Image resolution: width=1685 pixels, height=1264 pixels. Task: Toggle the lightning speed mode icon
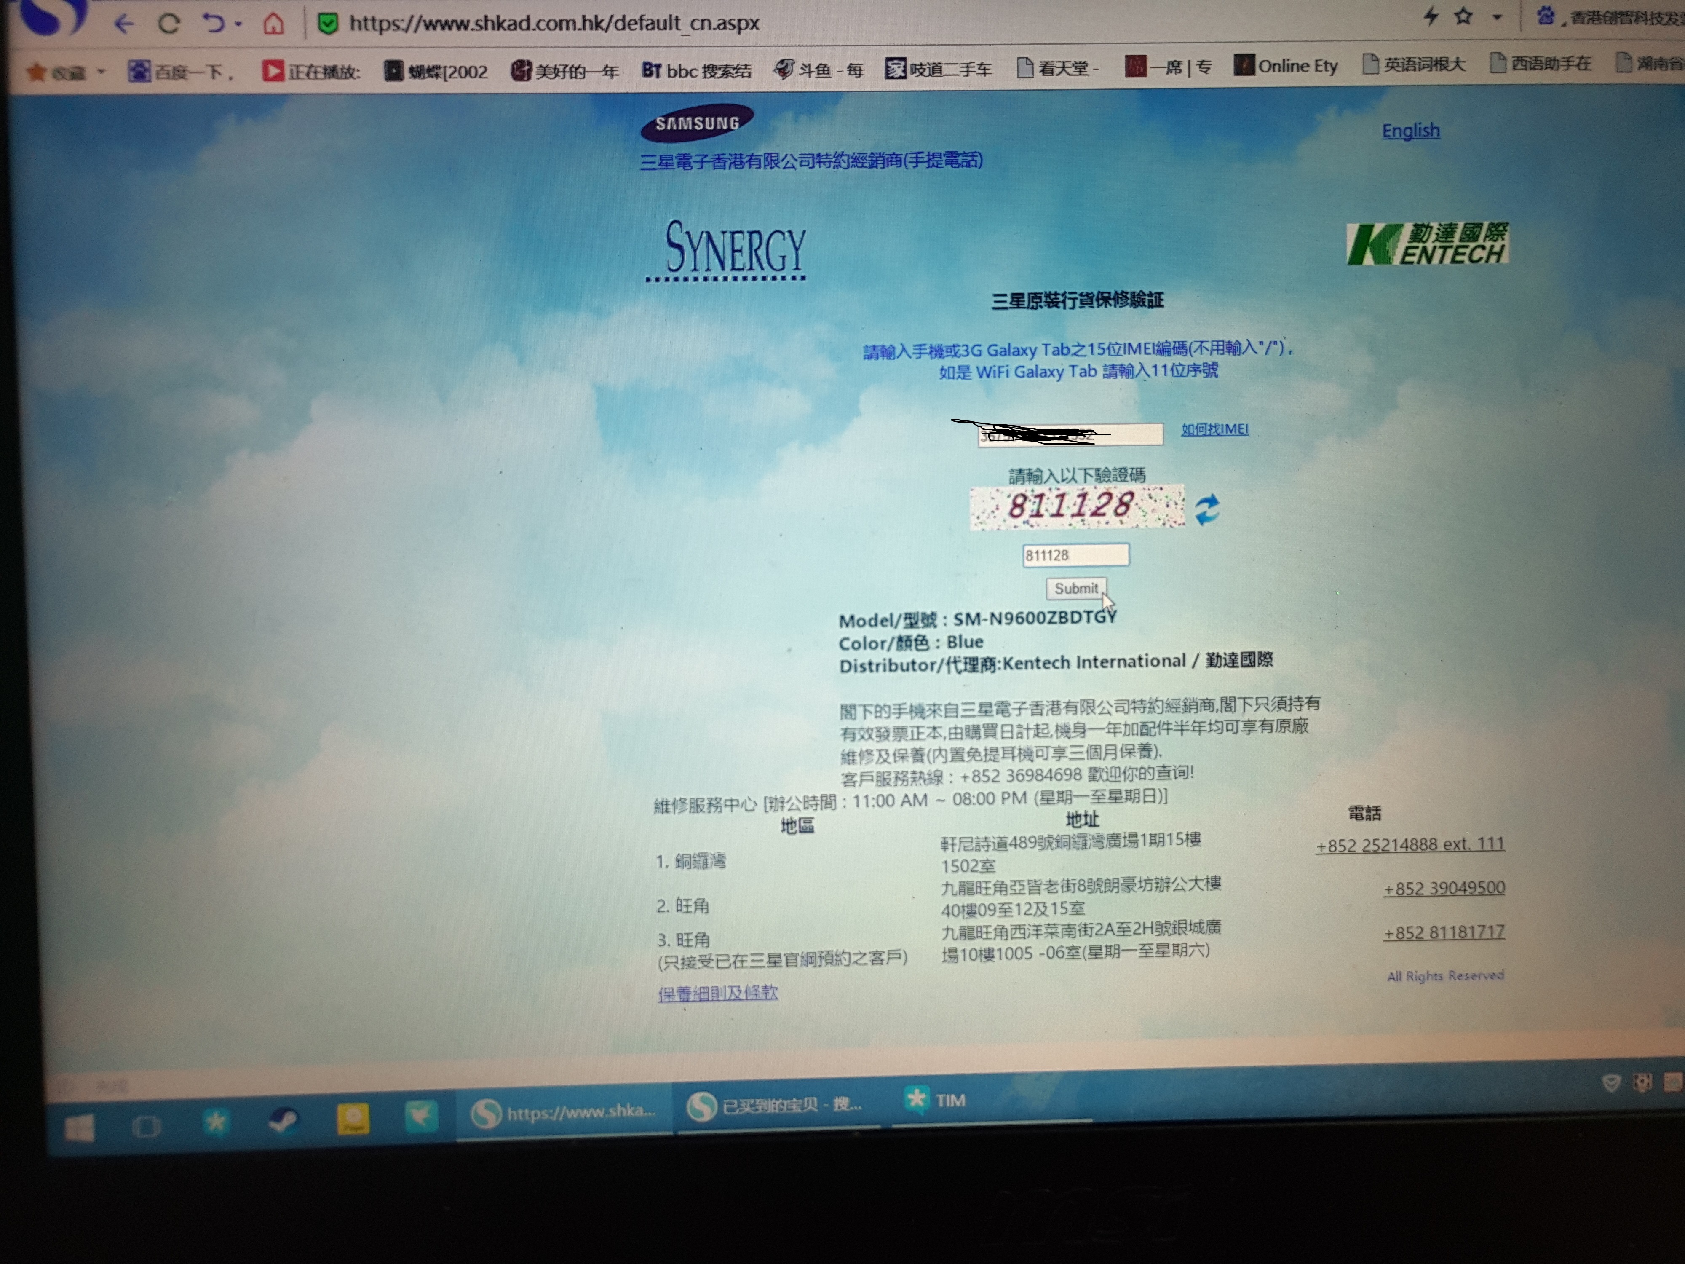coord(1431,16)
